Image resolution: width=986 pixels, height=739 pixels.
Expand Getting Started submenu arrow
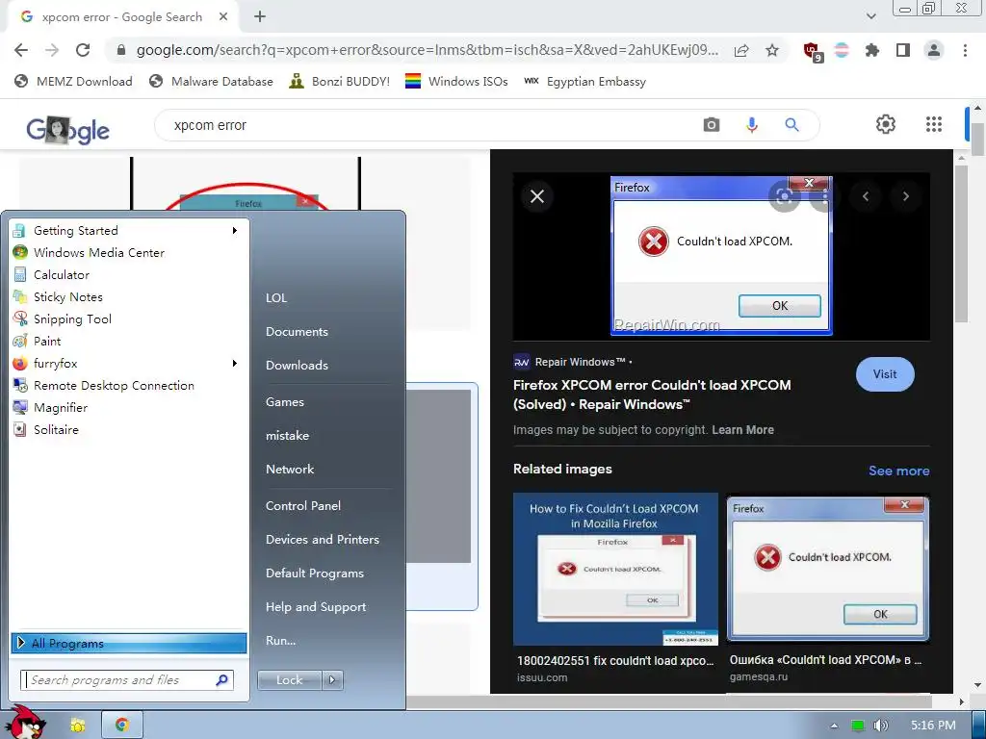(x=235, y=231)
